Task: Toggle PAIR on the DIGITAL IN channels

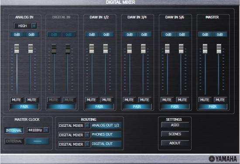Action: click(62, 106)
